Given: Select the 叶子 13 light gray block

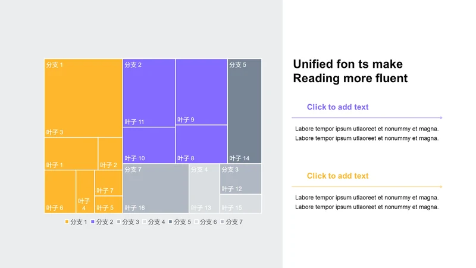Looking at the screenshot, I should click(x=204, y=188).
